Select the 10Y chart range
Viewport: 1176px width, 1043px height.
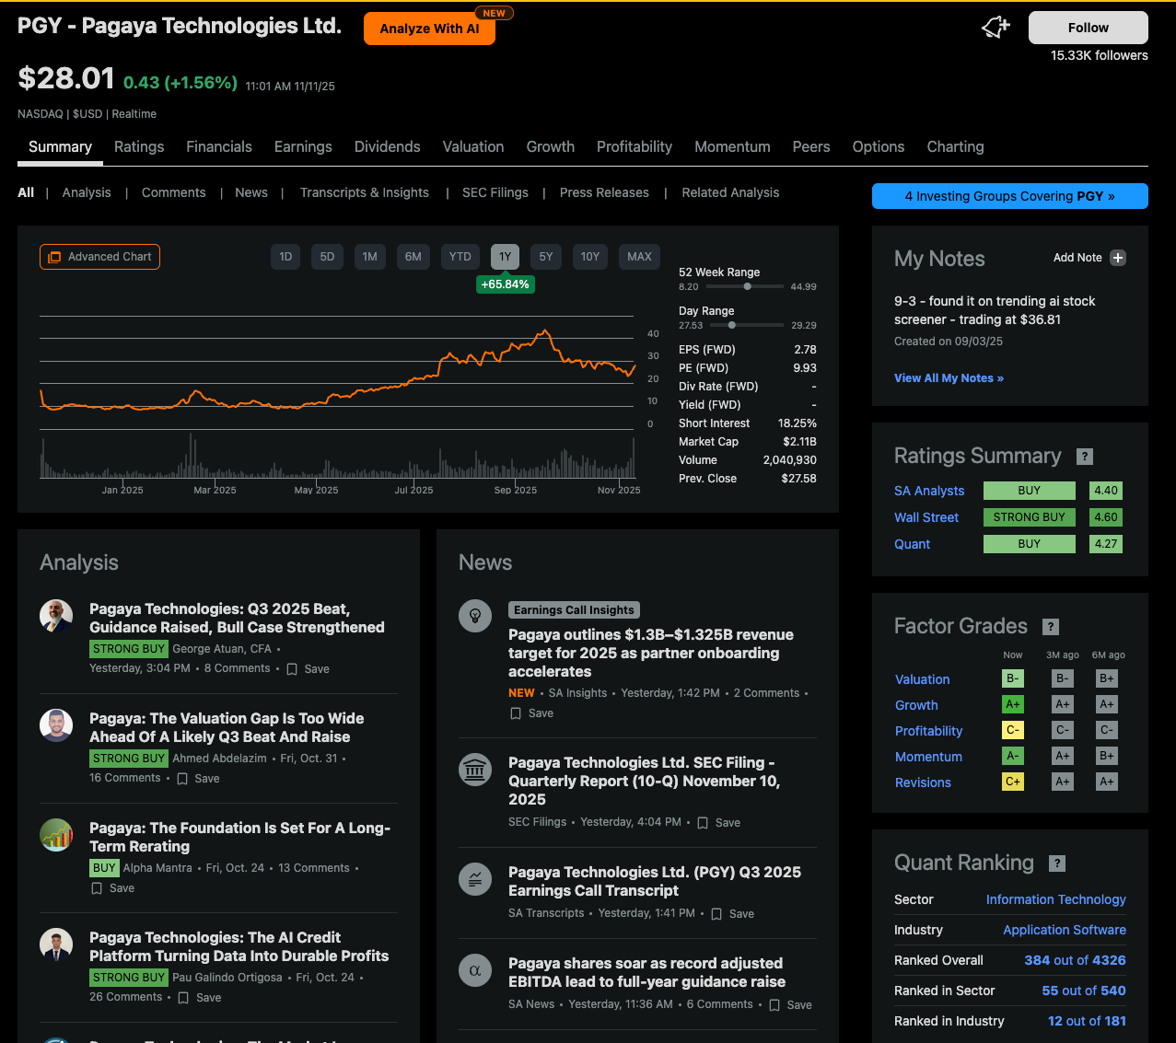point(590,257)
